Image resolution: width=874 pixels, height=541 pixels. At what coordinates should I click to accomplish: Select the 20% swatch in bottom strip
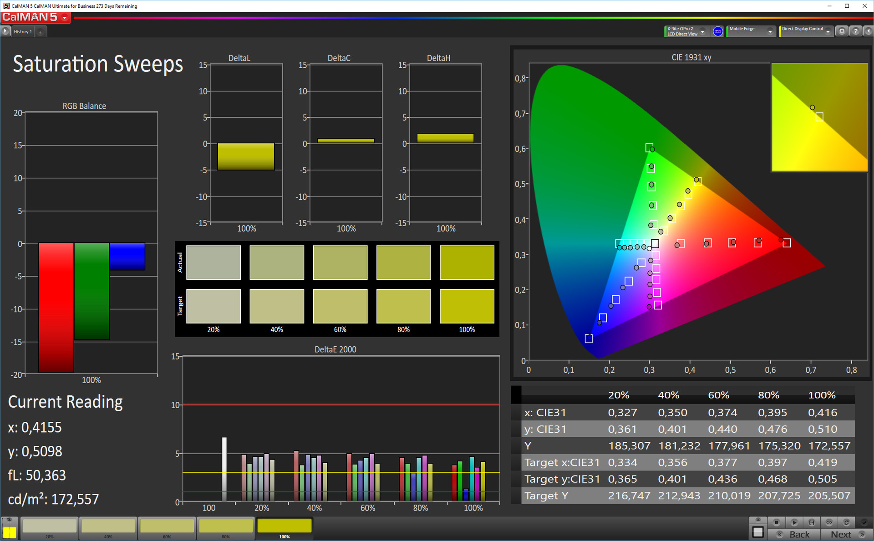[50, 527]
